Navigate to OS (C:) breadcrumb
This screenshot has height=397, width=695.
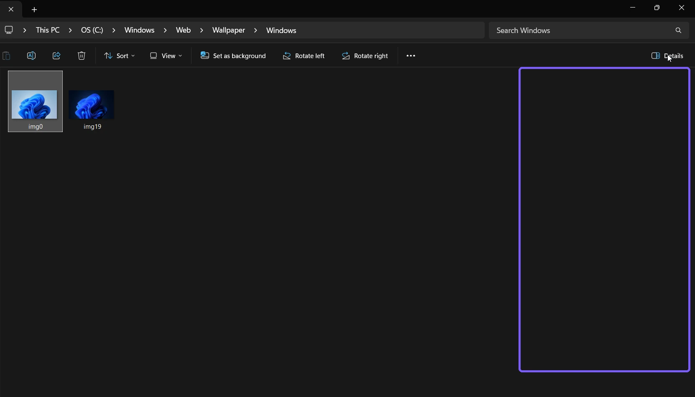point(92,30)
